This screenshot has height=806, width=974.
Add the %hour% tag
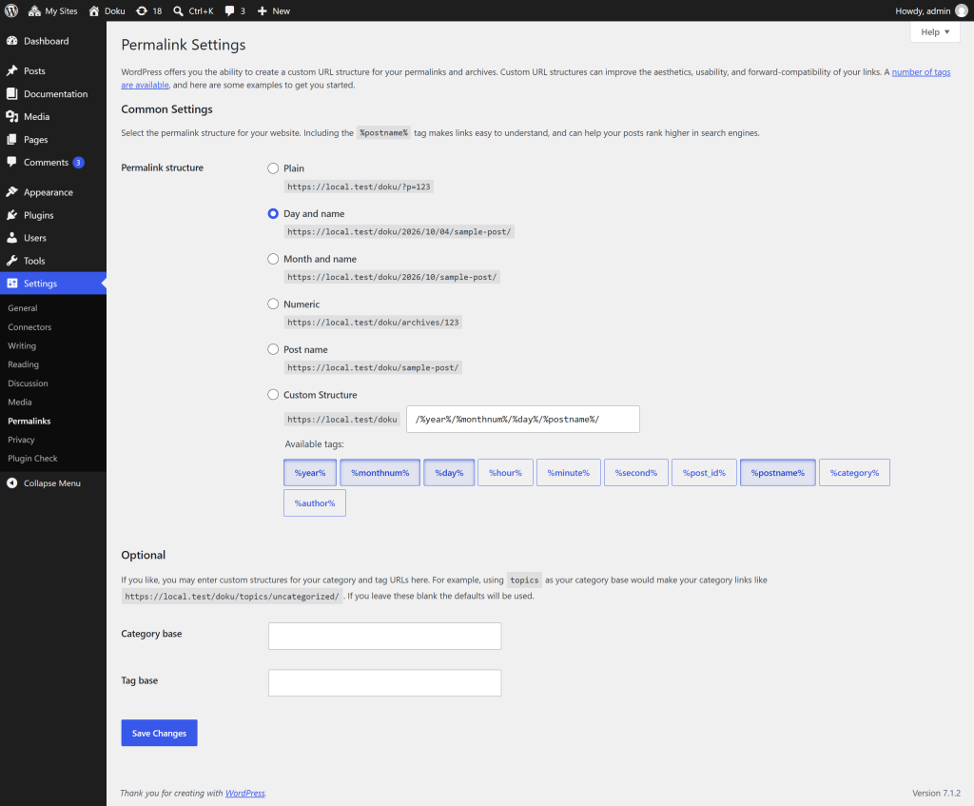505,472
